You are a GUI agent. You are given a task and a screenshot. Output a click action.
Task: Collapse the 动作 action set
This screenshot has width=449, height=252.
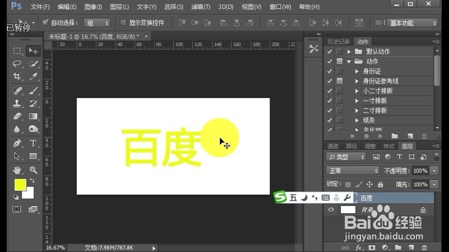[349, 61]
